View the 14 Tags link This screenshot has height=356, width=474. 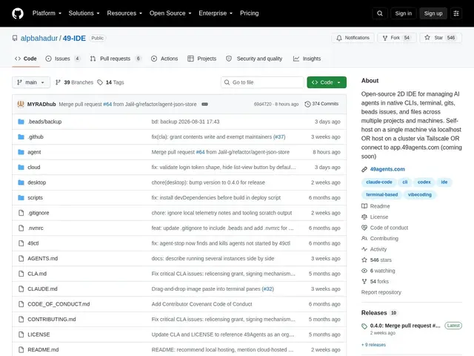[110, 82]
